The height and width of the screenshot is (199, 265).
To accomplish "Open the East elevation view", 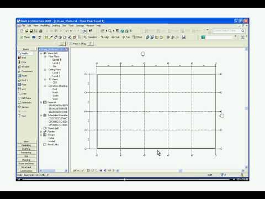I will click(x=55, y=89).
